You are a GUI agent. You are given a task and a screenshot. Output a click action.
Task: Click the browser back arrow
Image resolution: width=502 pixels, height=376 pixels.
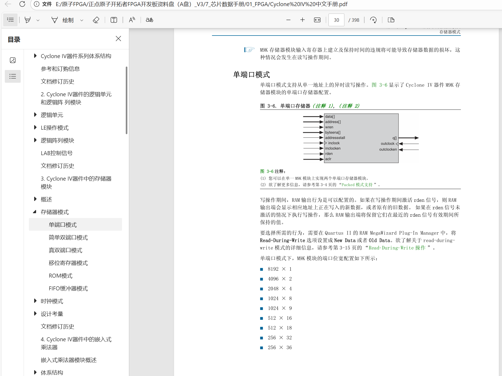(x=8, y=4)
